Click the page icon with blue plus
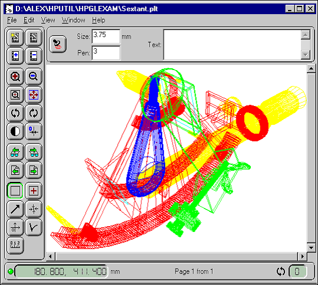 click(15, 56)
